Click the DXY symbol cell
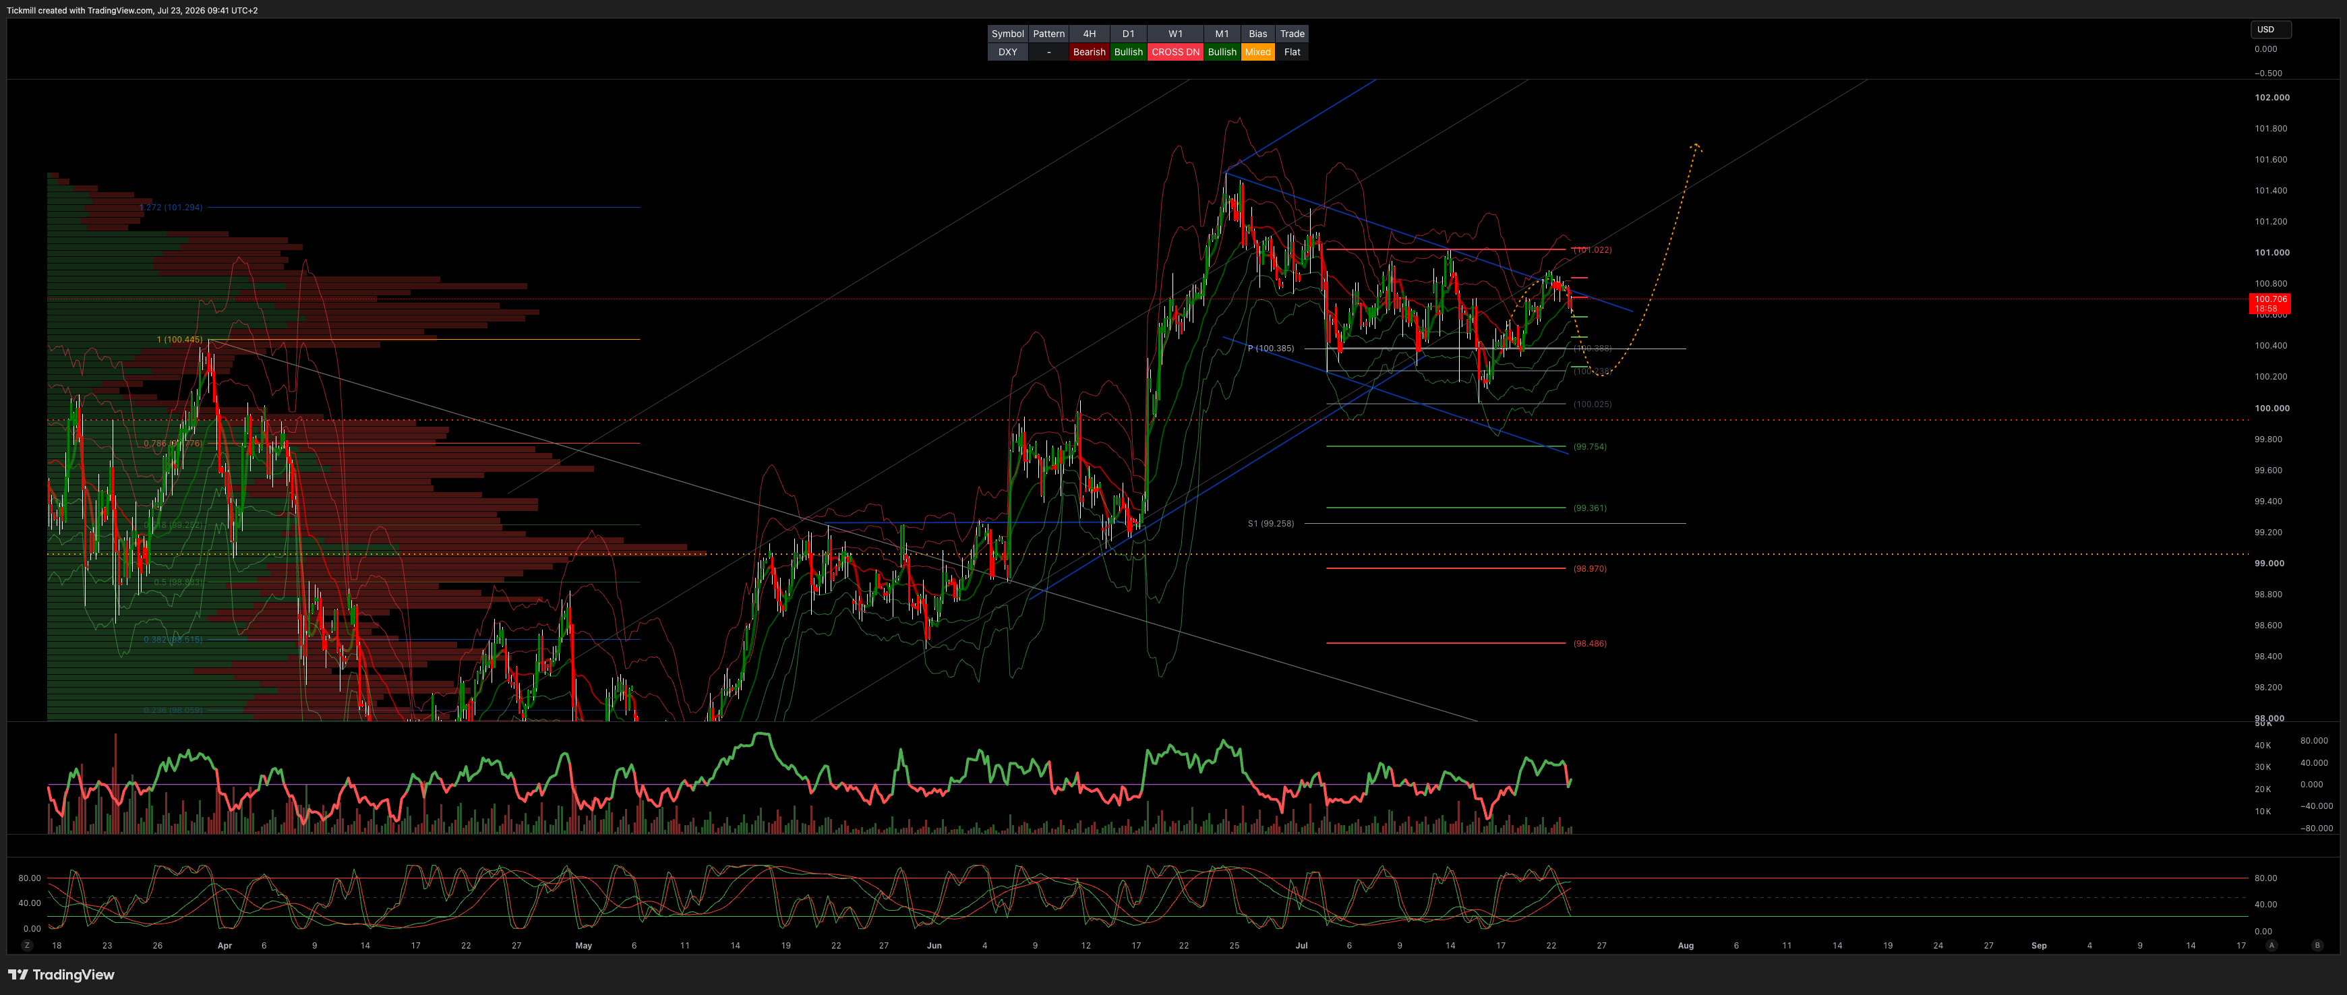The width and height of the screenshot is (2347, 995). (1008, 52)
